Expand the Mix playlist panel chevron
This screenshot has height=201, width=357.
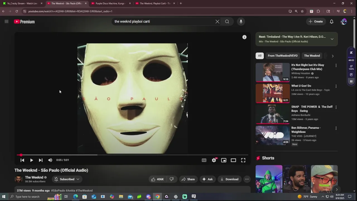tap(332, 39)
